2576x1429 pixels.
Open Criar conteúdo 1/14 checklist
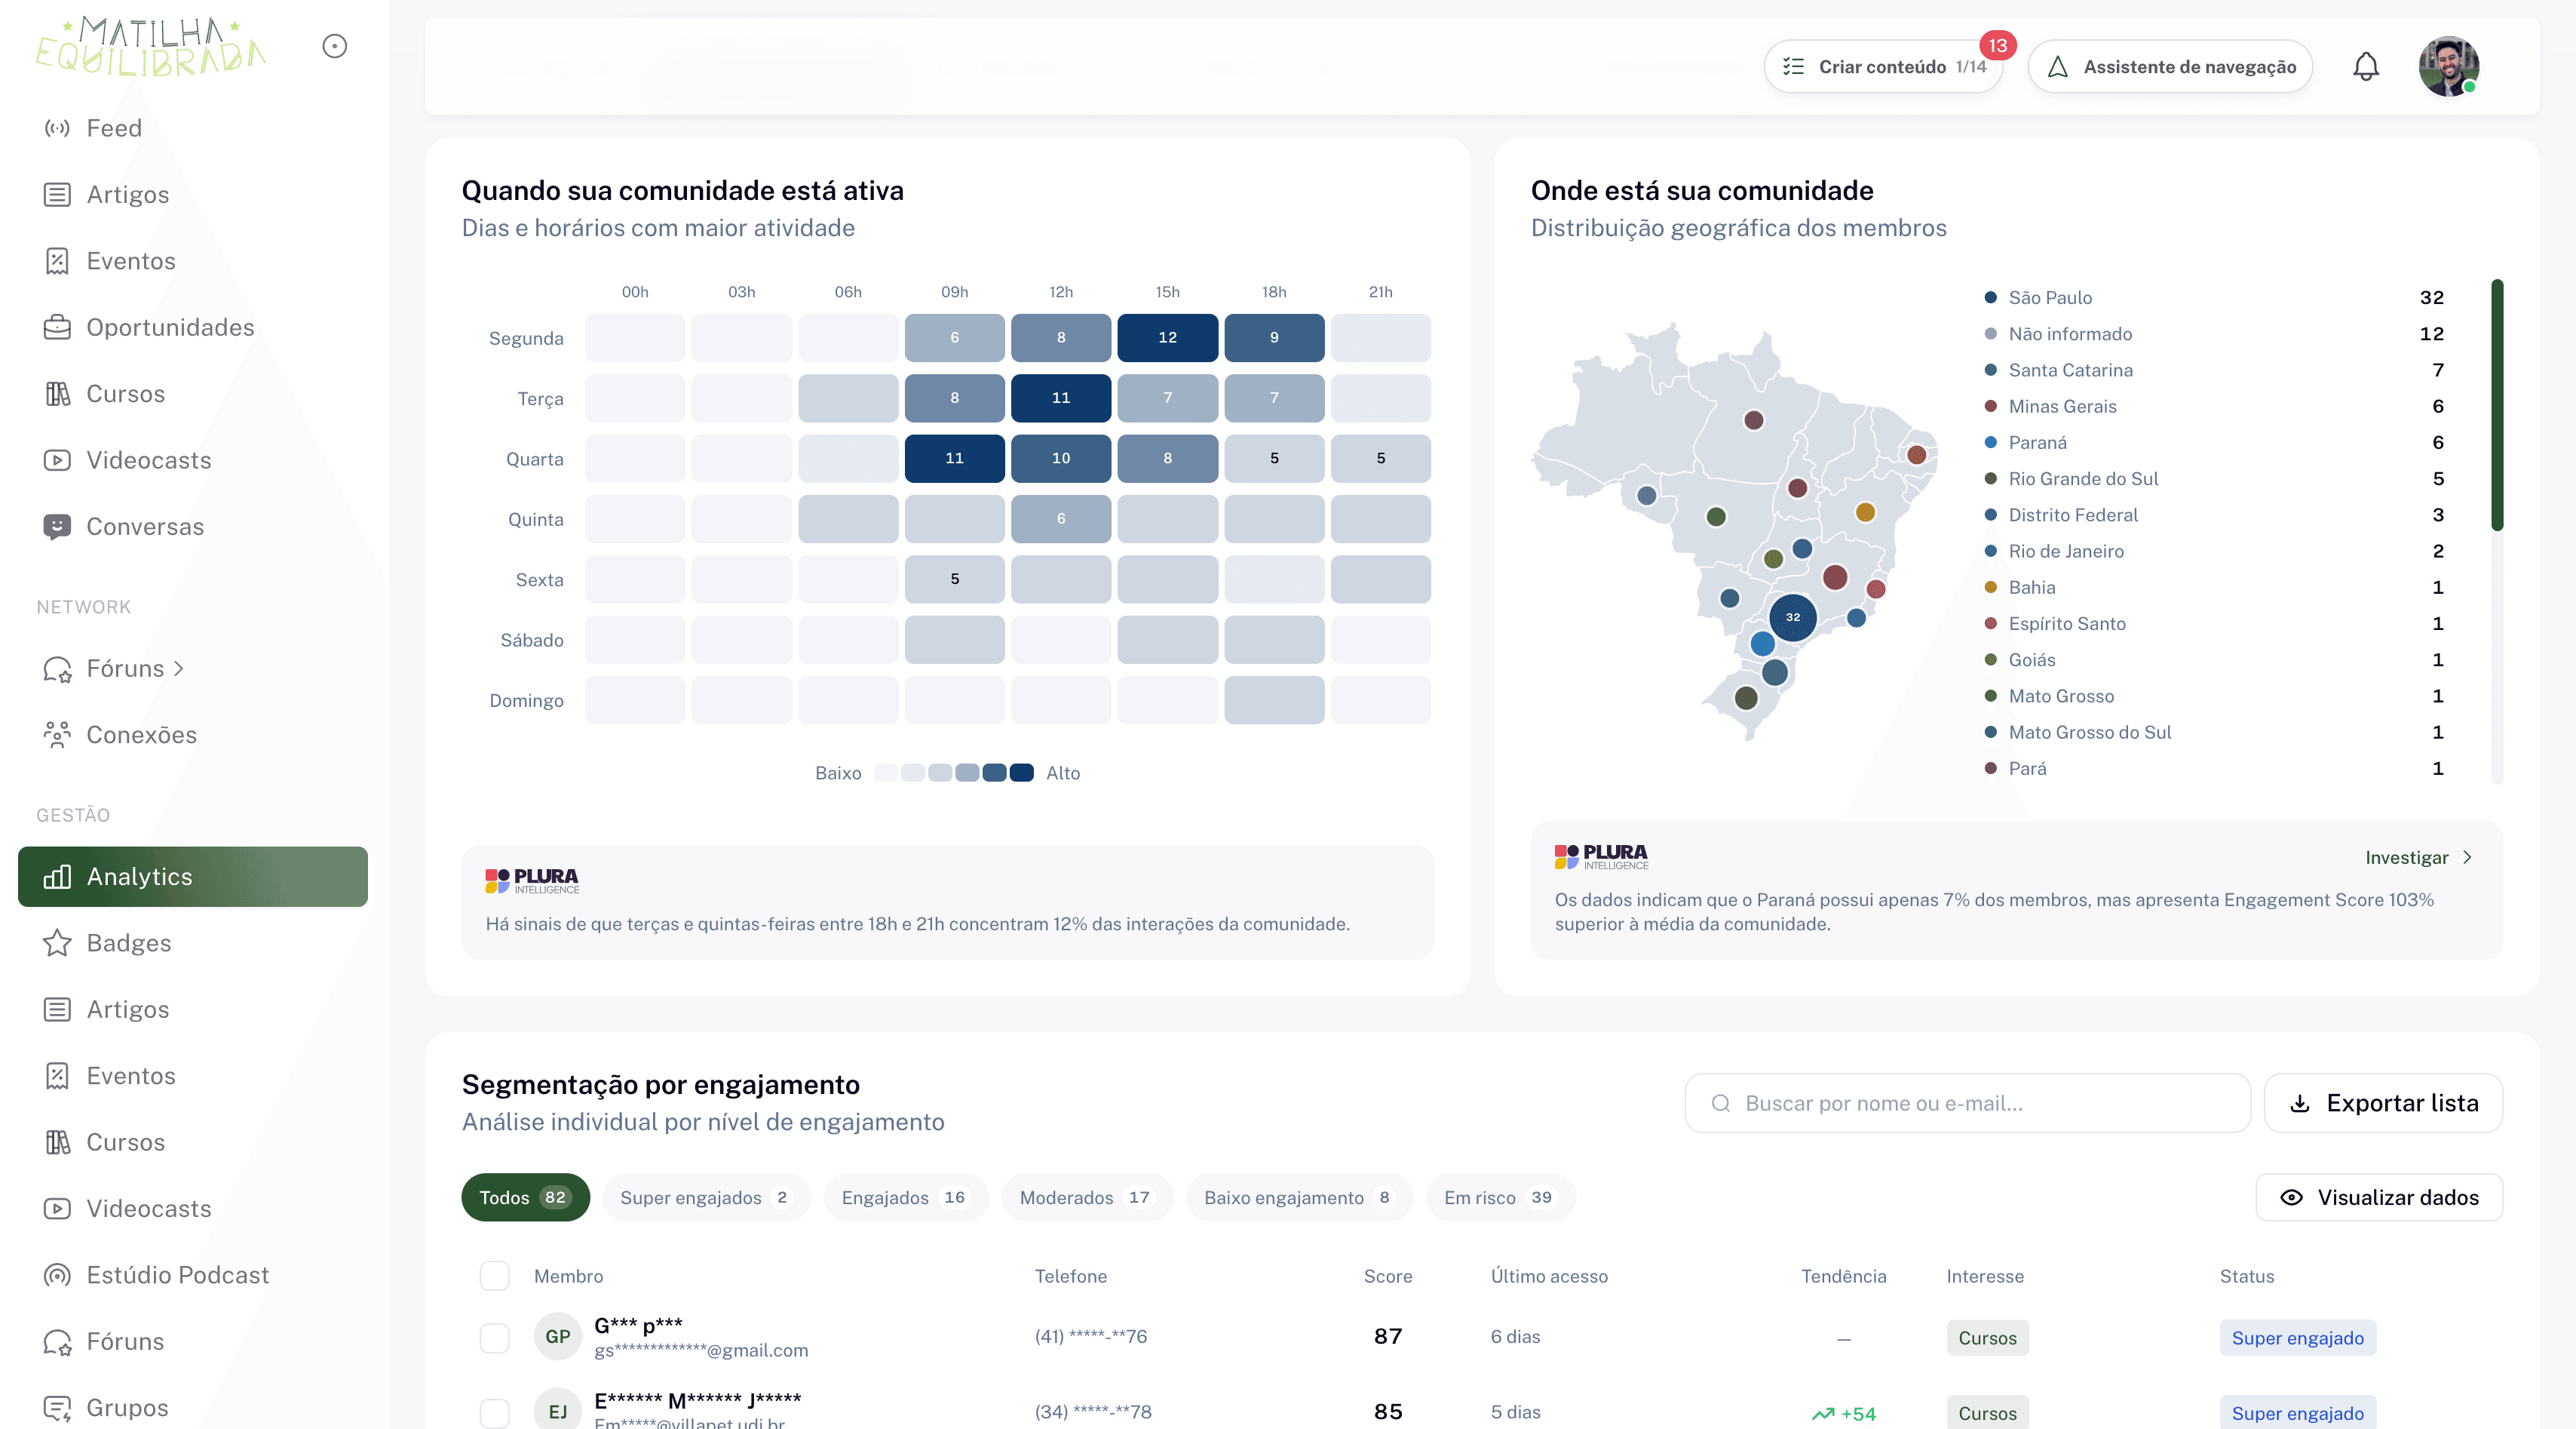coord(1884,67)
